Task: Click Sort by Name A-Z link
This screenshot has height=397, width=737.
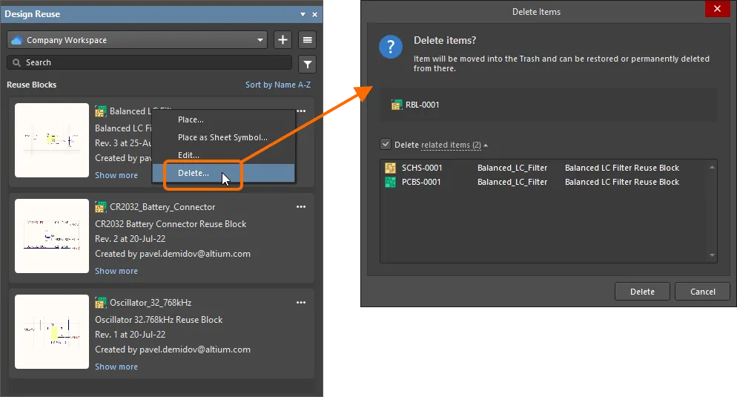Action: [278, 85]
